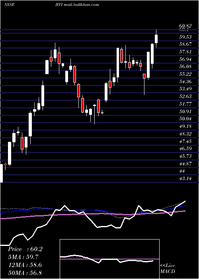This screenshot has width=199, height=279.
Task: Click the MACD inset chart panel
Action: pos(109,259)
